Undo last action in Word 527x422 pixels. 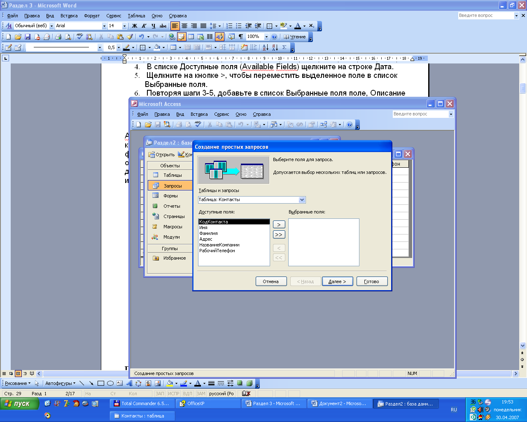pos(141,37)
